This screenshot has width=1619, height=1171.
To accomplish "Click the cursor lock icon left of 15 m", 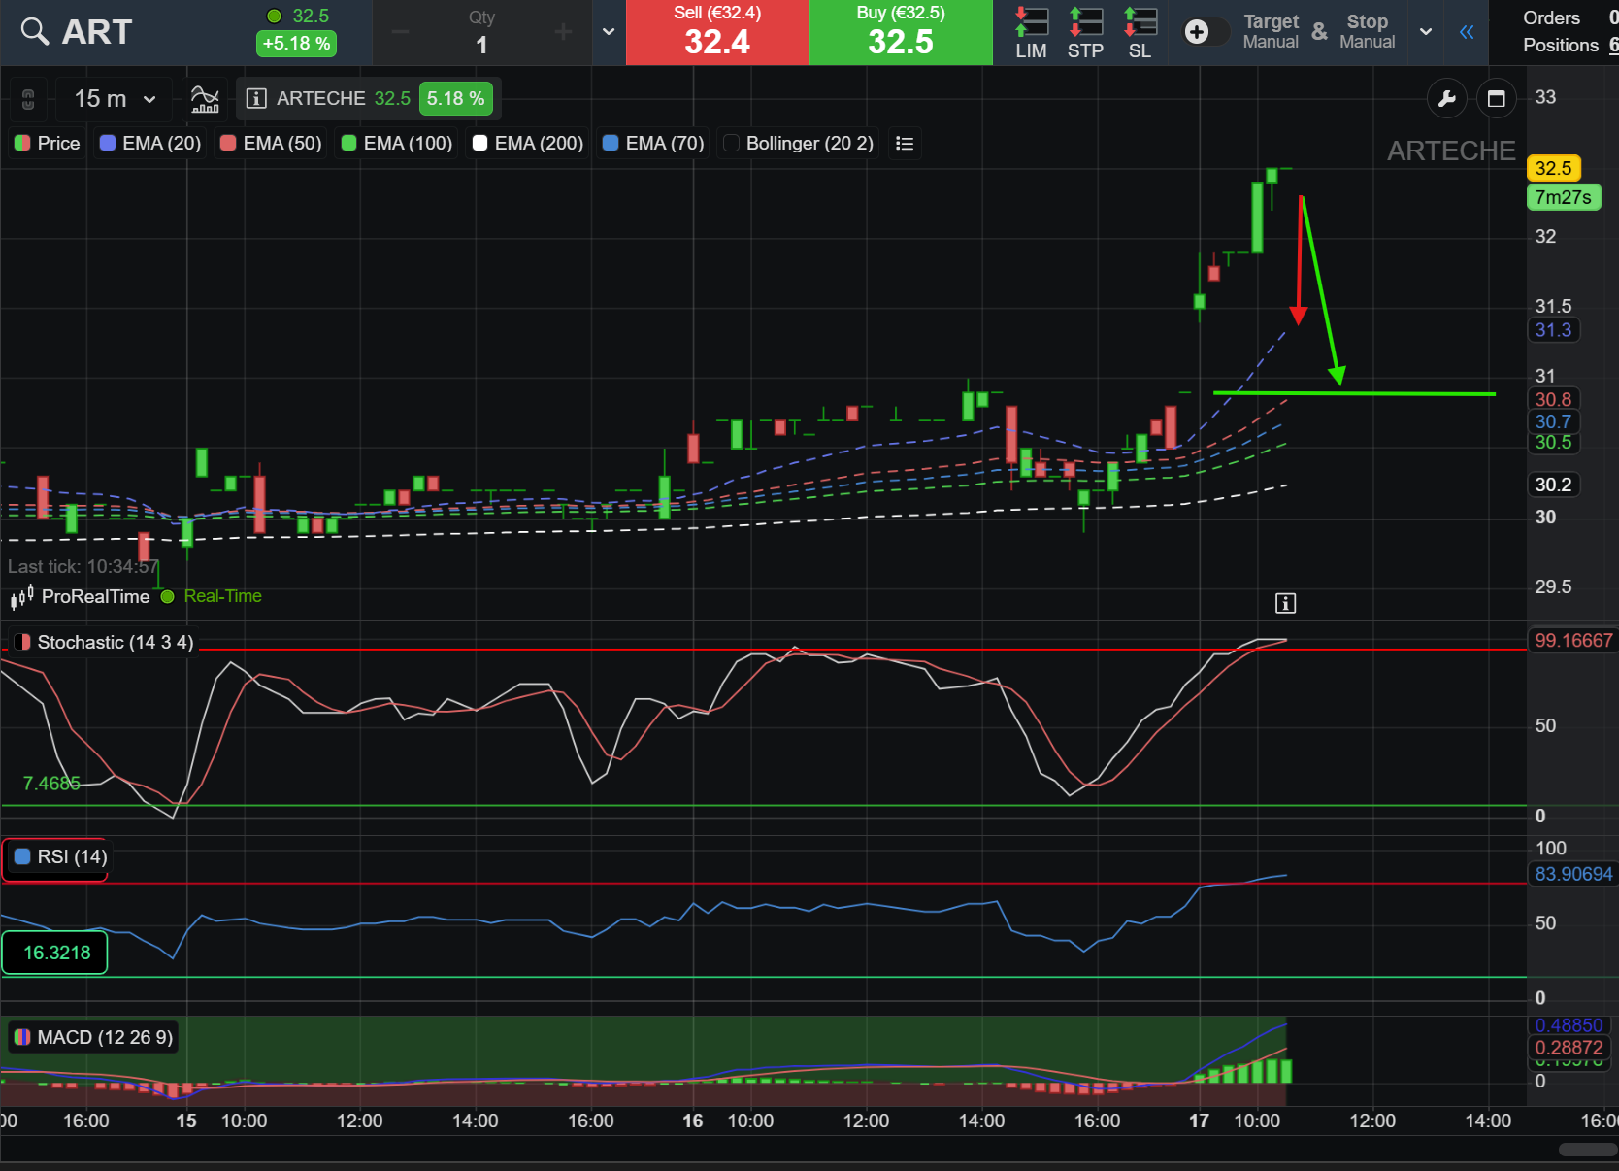I will 28,98.
